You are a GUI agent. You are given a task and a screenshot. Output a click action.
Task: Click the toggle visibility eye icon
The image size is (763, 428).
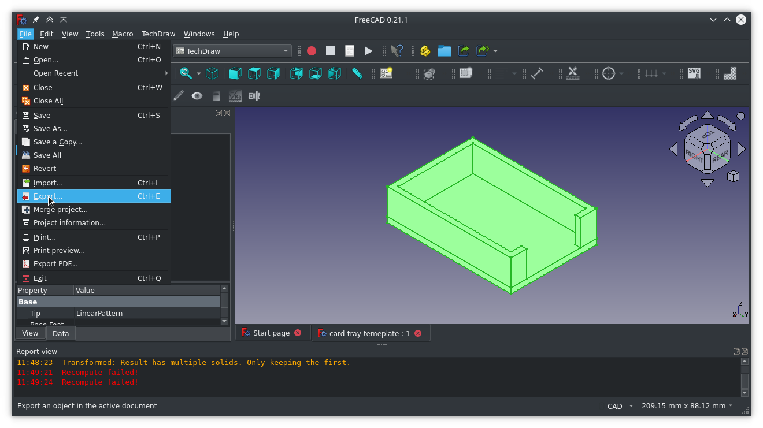pos(197,96)
